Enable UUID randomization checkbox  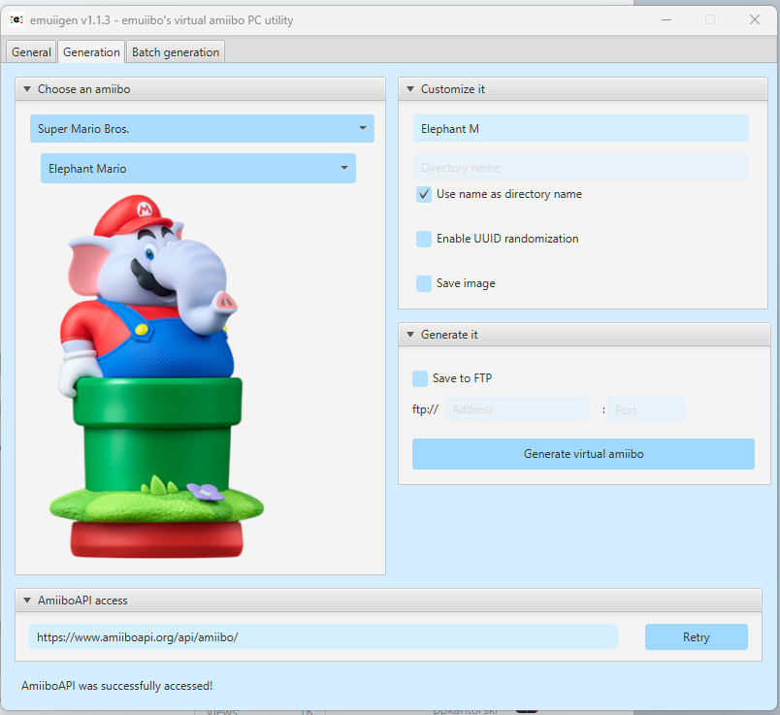pos(424,239)
